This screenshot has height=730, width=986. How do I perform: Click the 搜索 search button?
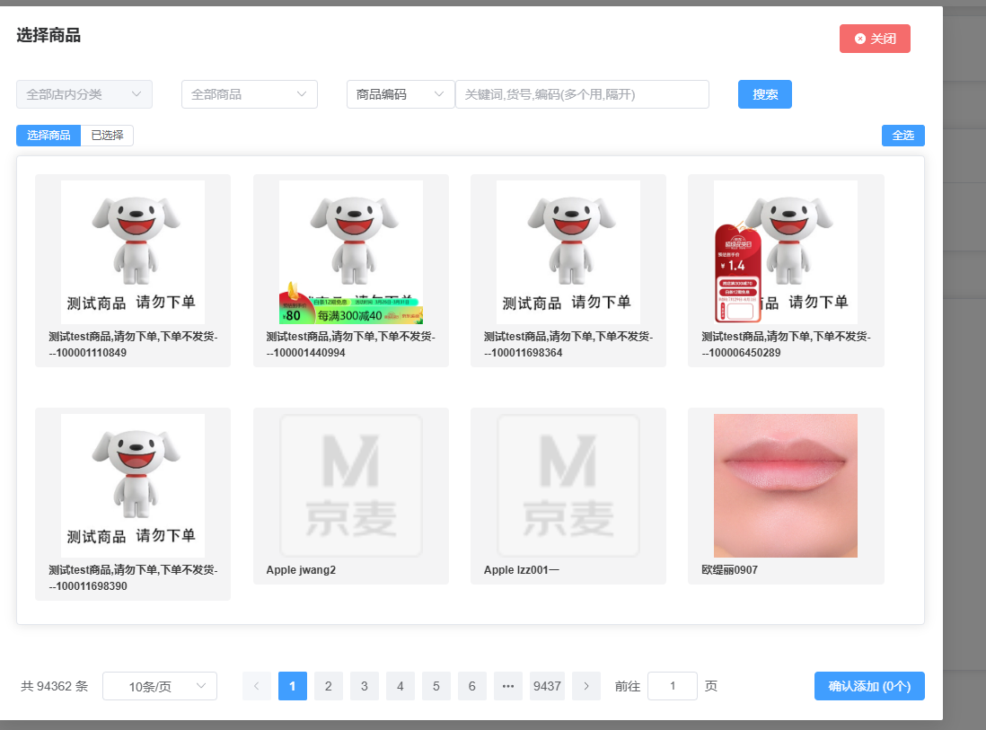(x=764, y=94)
